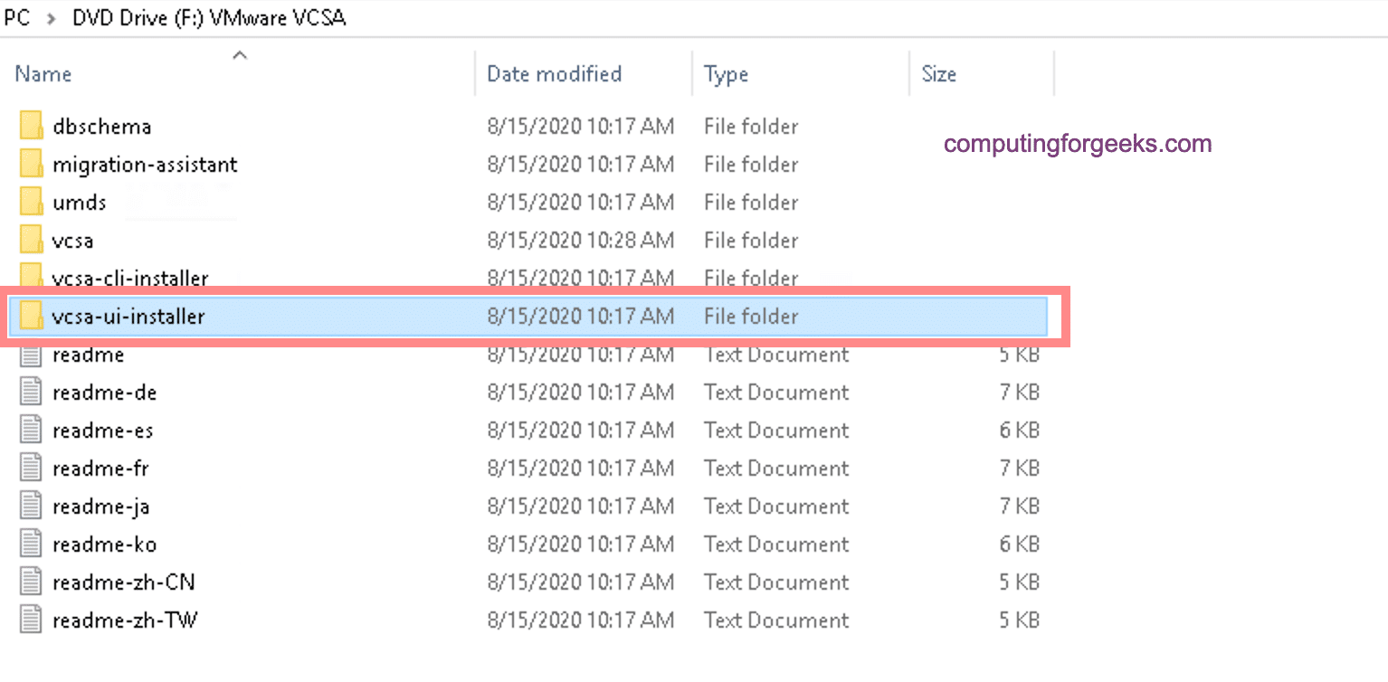Click the Date modified column header
The image size is (1388, 682).
pyautogui.click(x=554, y=73)
